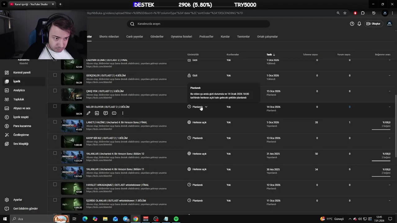Open Telegram from the taskbar

point(126,219)
